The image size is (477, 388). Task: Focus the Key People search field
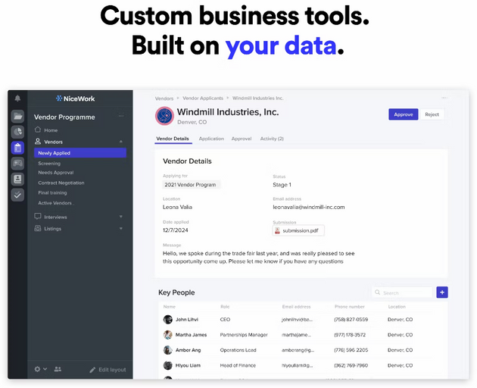(402, 293)
